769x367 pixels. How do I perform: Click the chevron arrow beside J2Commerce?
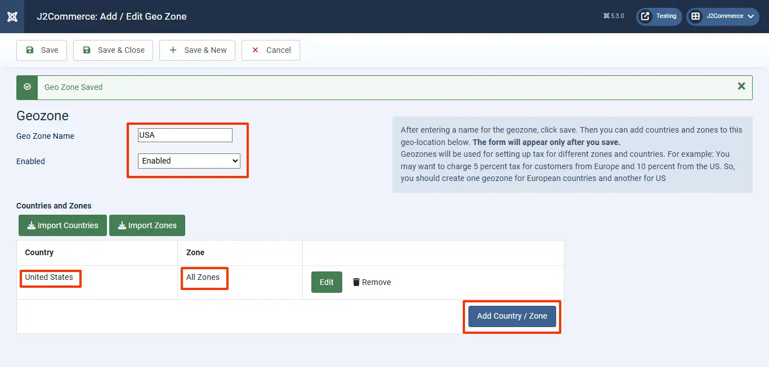(751, 17)
